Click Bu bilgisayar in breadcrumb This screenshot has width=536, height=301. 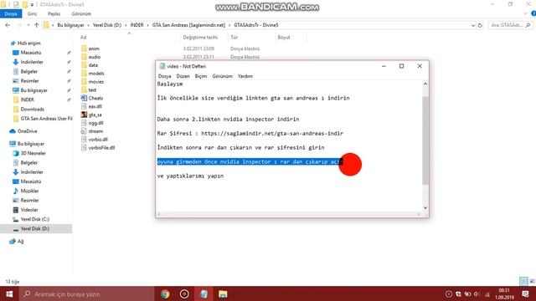[x=70, y=25]
